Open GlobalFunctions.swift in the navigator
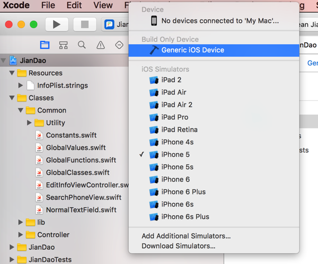The height and width of the screenshot is (264, 318). [x=81, y=160]
